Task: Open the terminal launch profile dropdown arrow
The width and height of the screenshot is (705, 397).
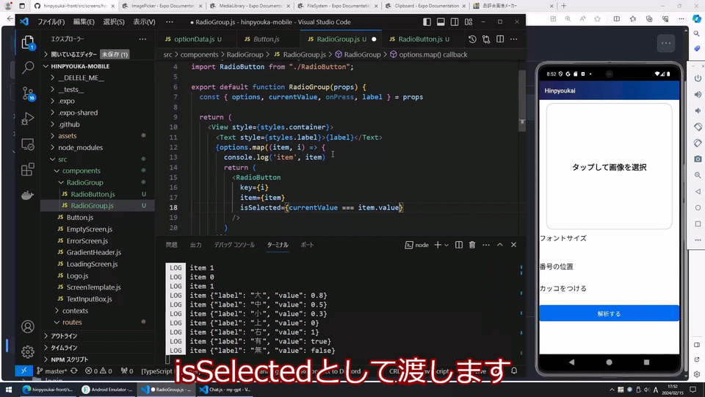Action: pyautogui.click(x=446, y=245)
